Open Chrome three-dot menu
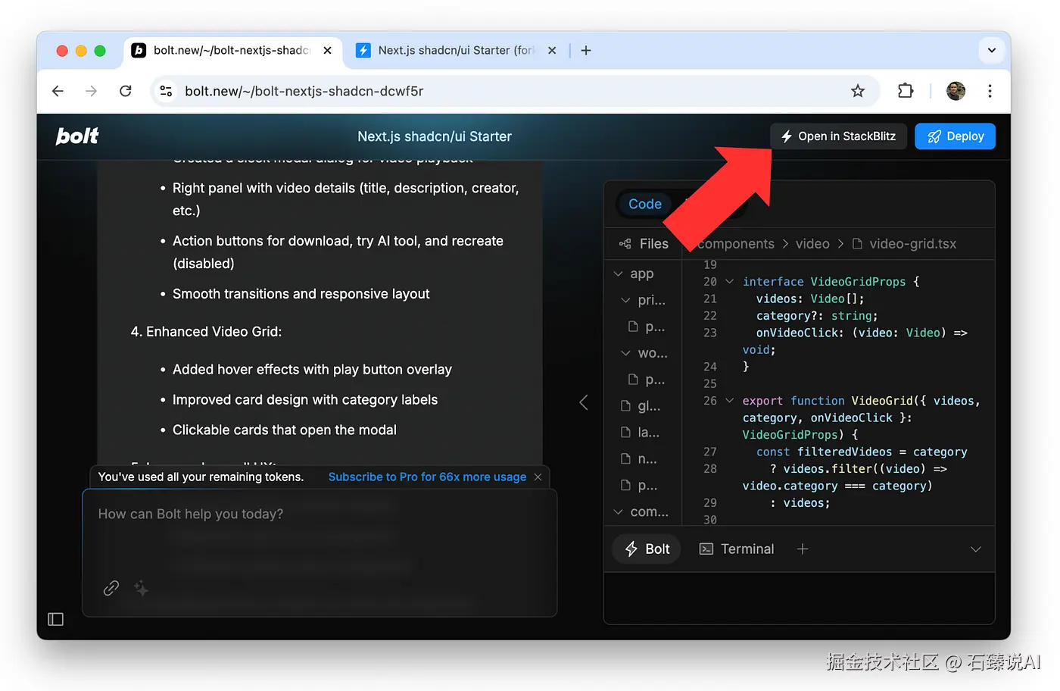Image resolution: width=1060 pixels, height=691 pixels. click(x=990, y=91)
